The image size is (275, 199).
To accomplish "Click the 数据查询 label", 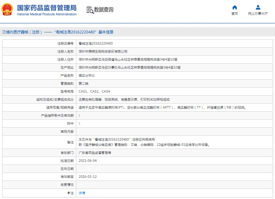I will point(104,10).
